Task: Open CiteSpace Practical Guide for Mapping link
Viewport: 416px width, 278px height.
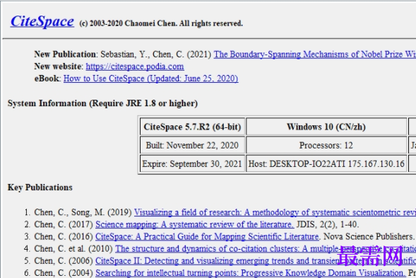Action: (207, 236)
